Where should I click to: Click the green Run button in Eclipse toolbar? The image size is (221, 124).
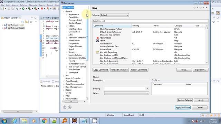pos(23,9)
